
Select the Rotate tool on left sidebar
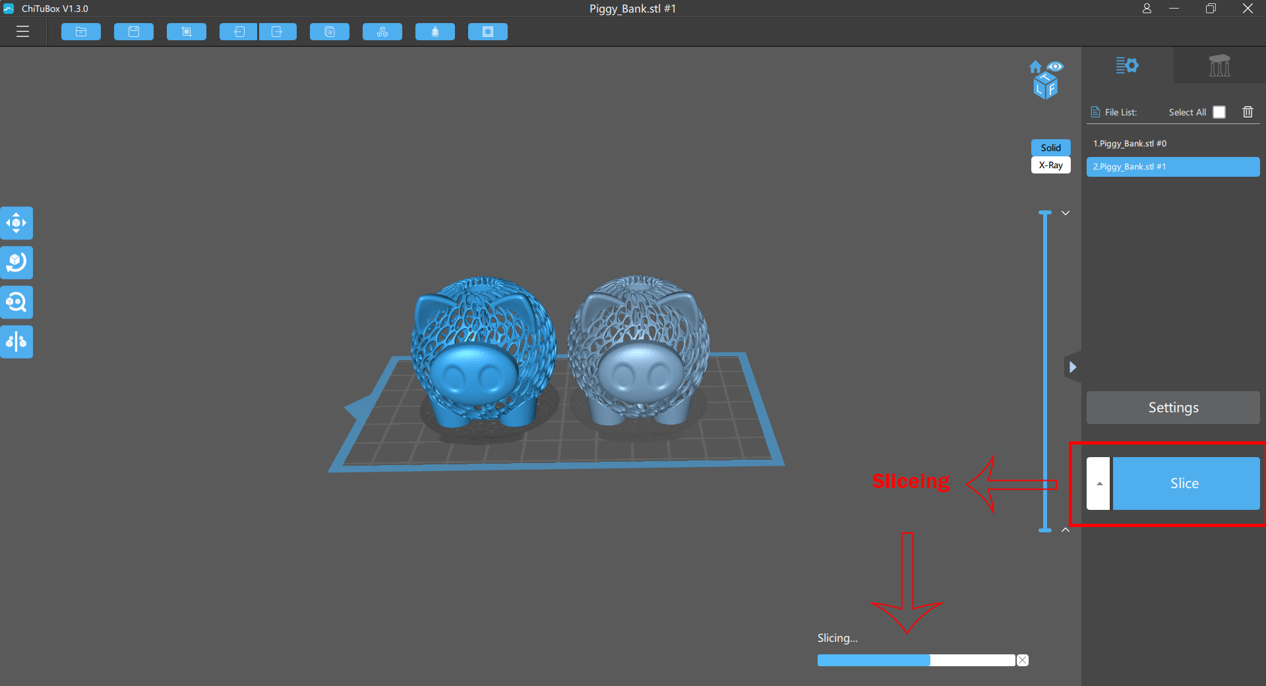16,263
